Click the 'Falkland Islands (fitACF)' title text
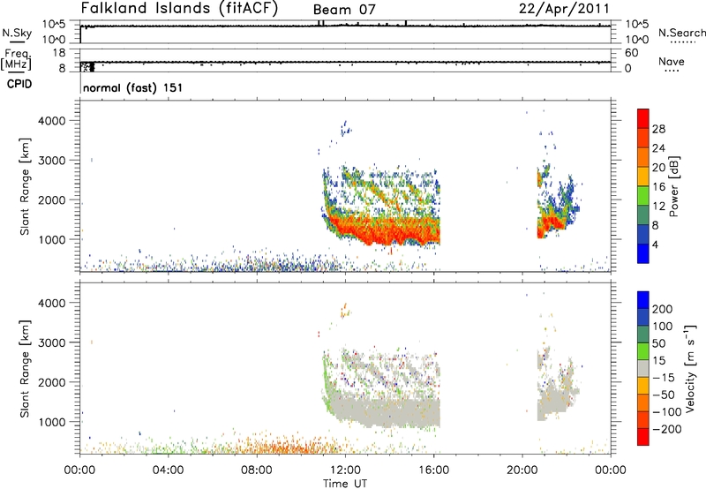This screenshot has width=706, height=489. [179, 9]
